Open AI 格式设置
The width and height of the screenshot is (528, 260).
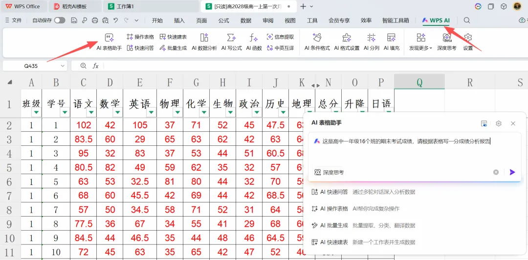point(347,42)
